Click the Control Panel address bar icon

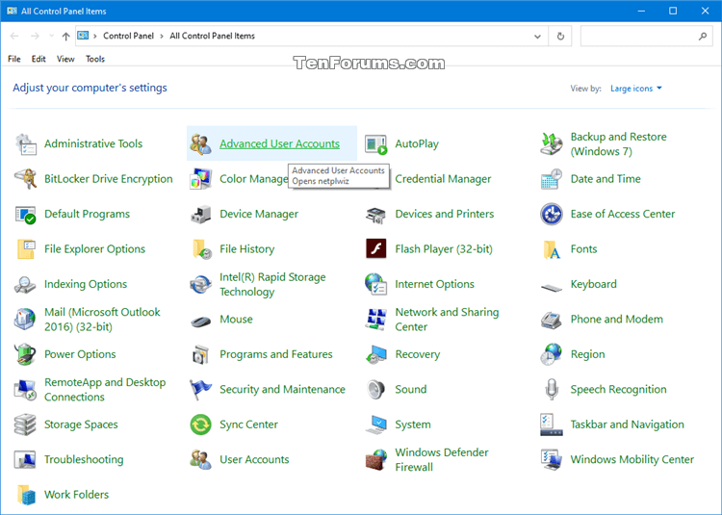[x=83, y=36]
